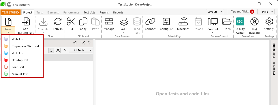Open the Results tab
This screenshot has width=278, height=105.
click(104, 12)
